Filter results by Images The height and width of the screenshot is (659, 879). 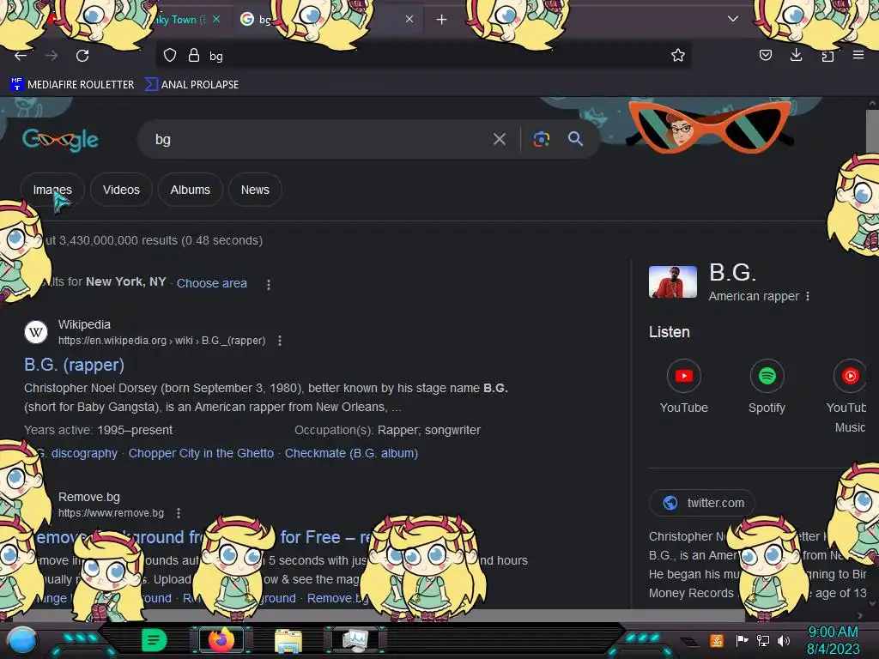tap(52, 190)
